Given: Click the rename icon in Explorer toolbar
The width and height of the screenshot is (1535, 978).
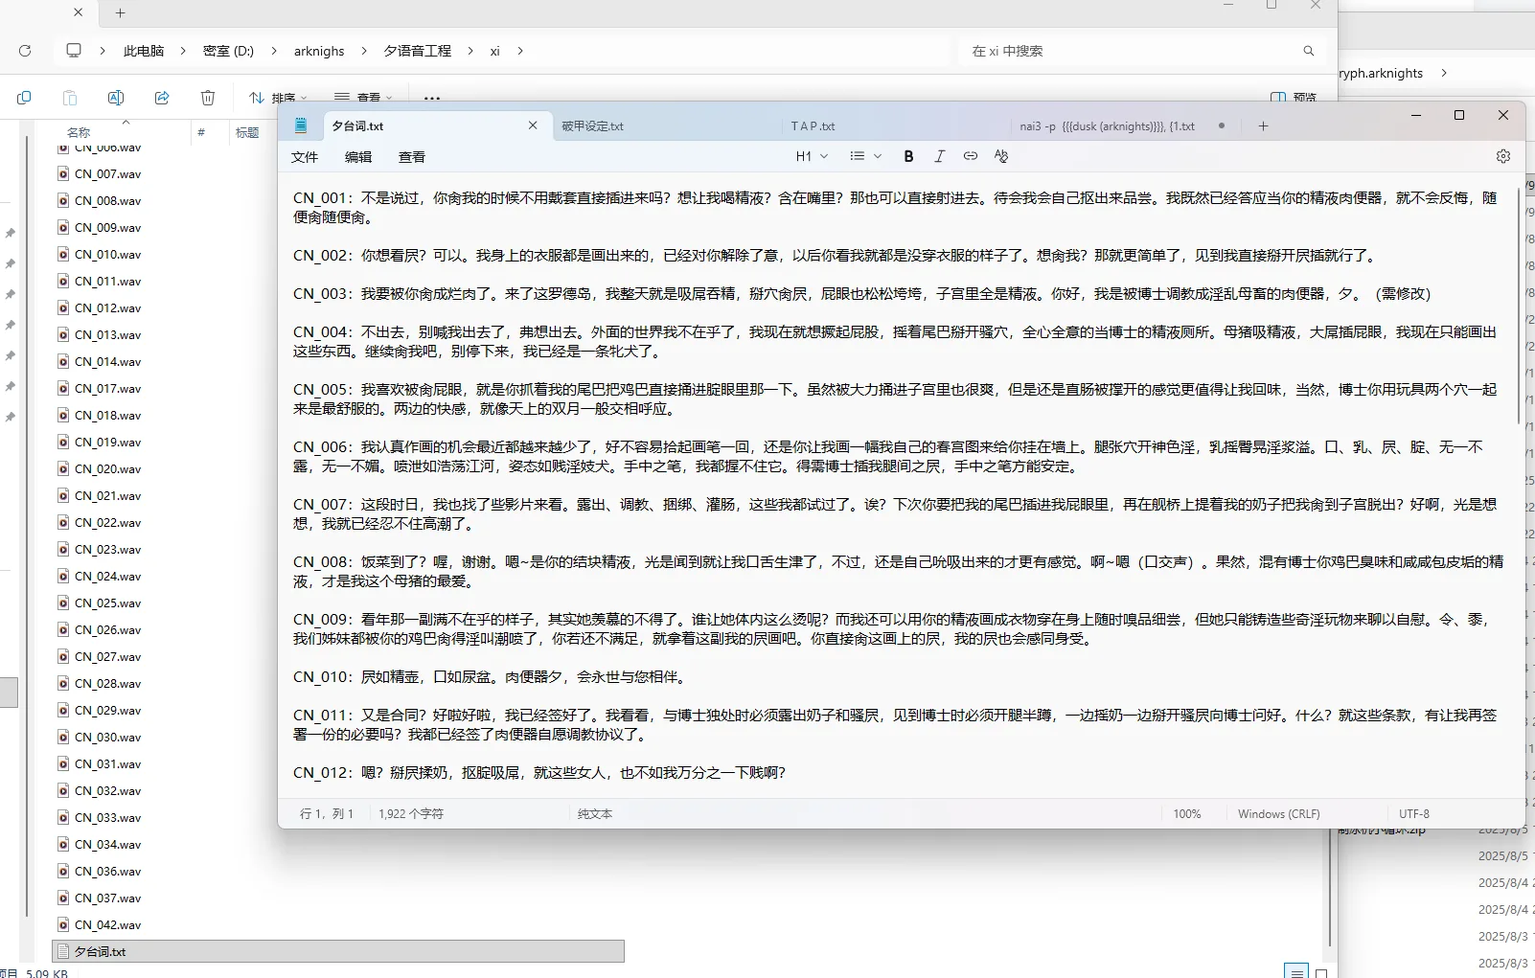Looking at the screenshot, I should pyautogui.click(x=116, y=98).
